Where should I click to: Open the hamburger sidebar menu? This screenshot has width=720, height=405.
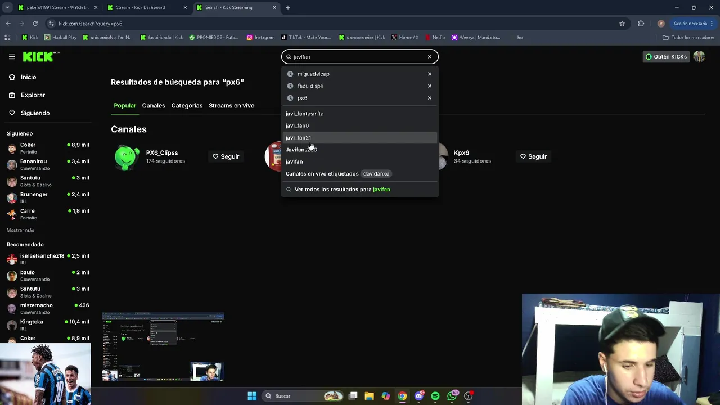coord(12,57)
